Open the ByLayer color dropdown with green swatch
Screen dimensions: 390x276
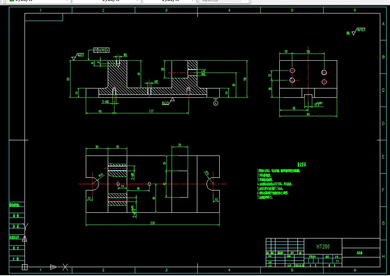(x=39, y=1)
